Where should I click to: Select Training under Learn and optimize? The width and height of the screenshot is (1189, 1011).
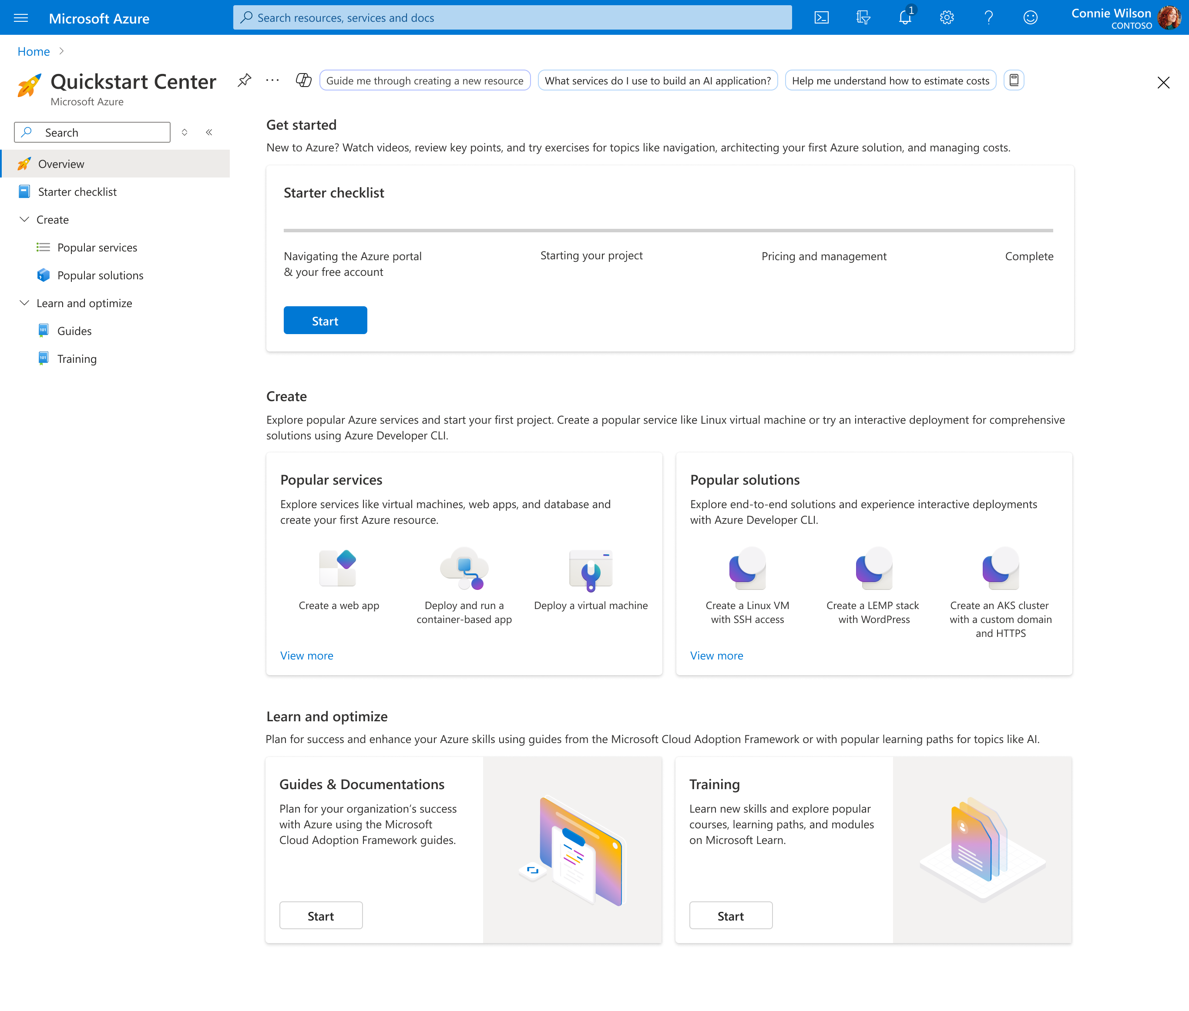click(x=77, y=358)
